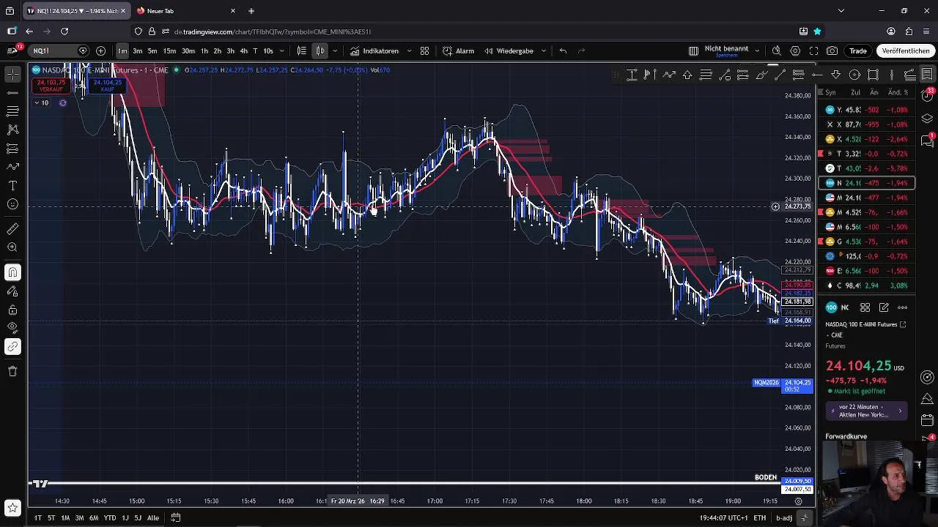The width and height of the screenshot is (938, 527).
Task: Toggle lock all drawings padlock
Action: pyautogui.click(x=12, y=310)
